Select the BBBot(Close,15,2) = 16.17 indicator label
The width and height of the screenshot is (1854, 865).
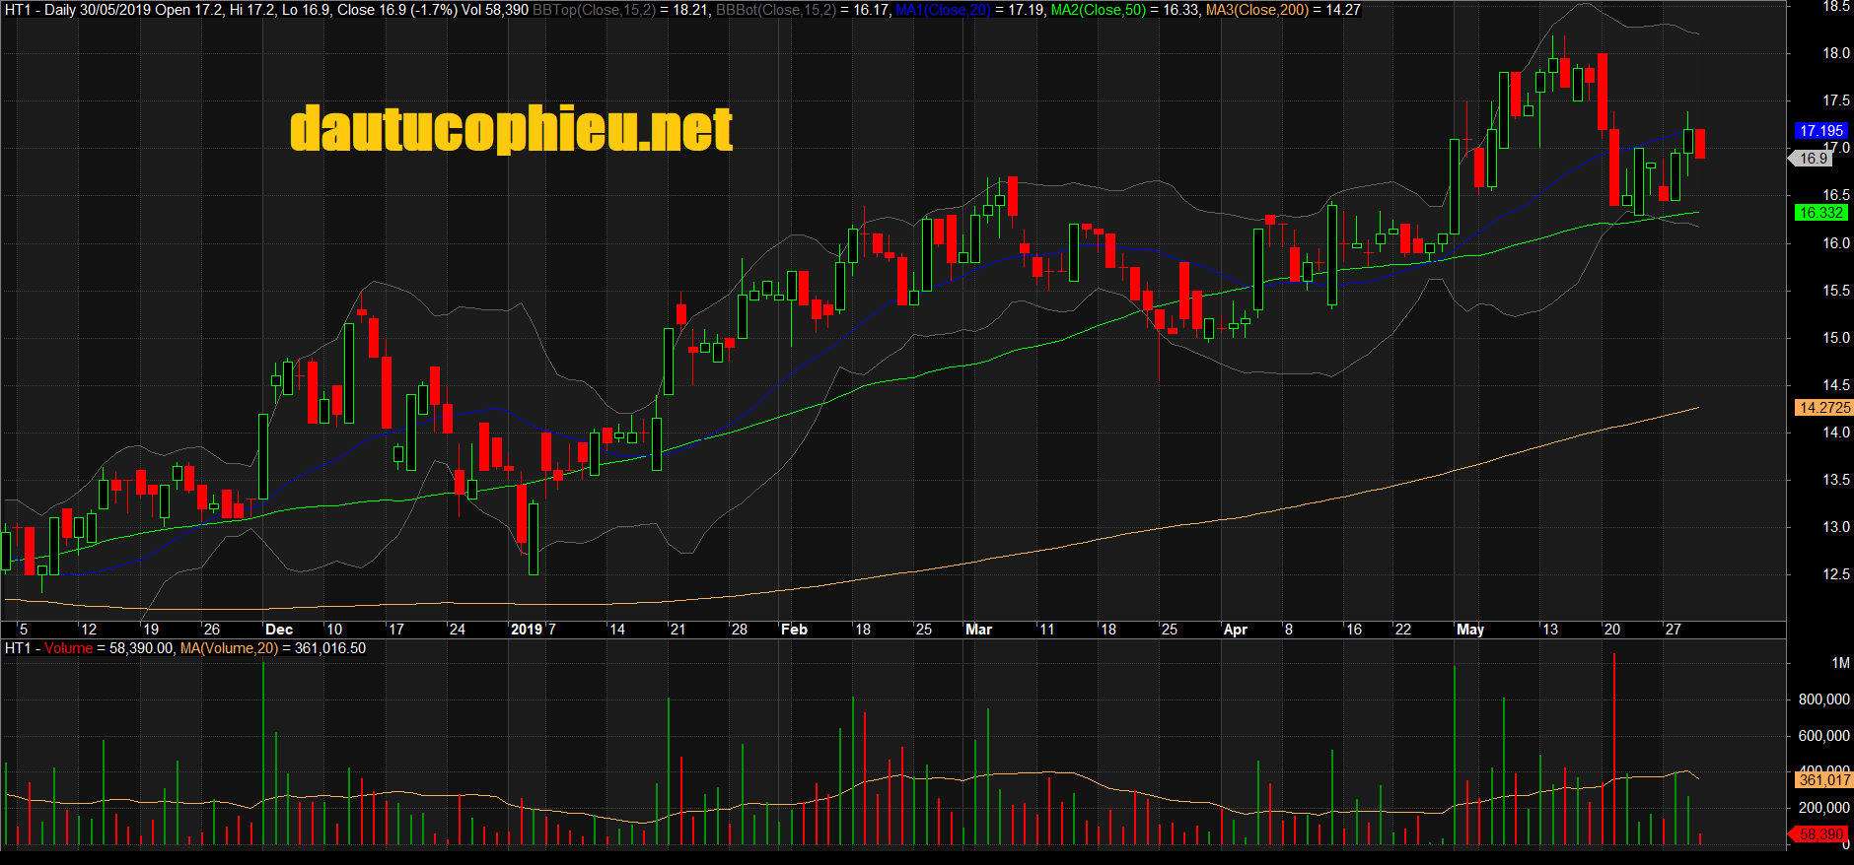point(804,10)
